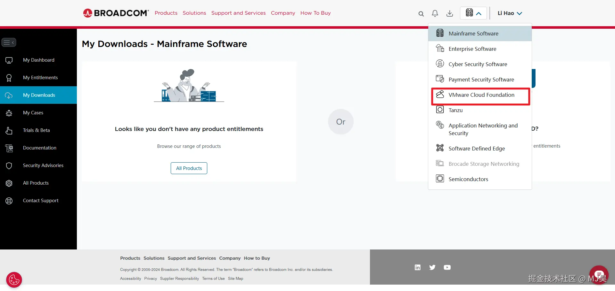615x291 pixels.
Task: Open the footer Site Map link
Action: click(x=235, y=279)
